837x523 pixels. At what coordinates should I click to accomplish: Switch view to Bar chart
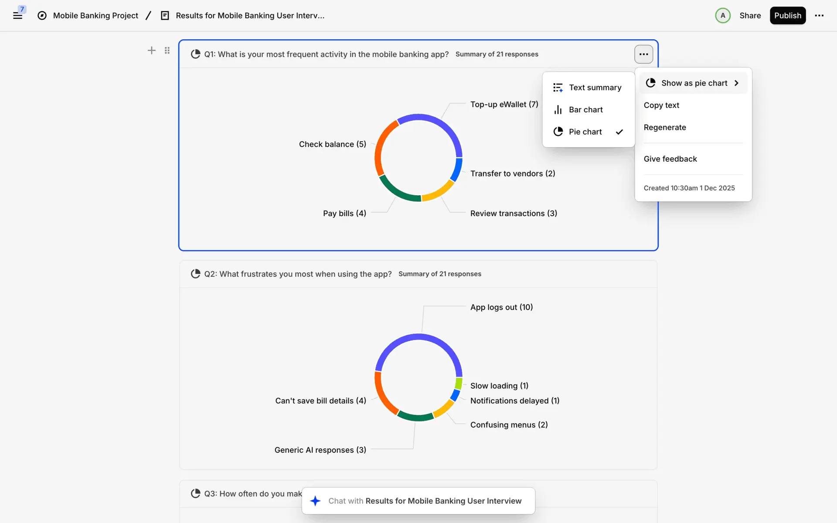[585, 110]
